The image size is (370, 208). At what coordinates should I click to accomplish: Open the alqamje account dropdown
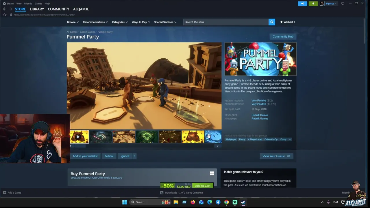pyautogui.click(x=330, y=3)
